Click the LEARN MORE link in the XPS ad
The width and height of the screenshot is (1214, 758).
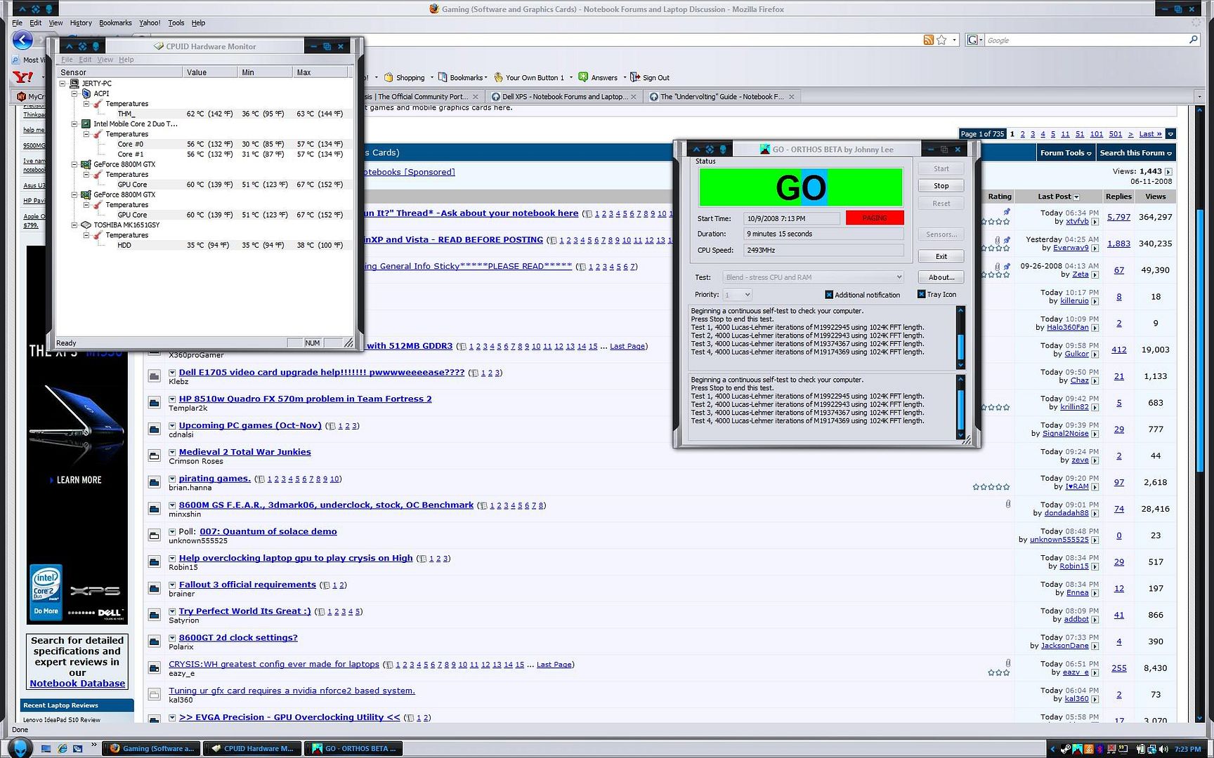click(x=79, y=480)
